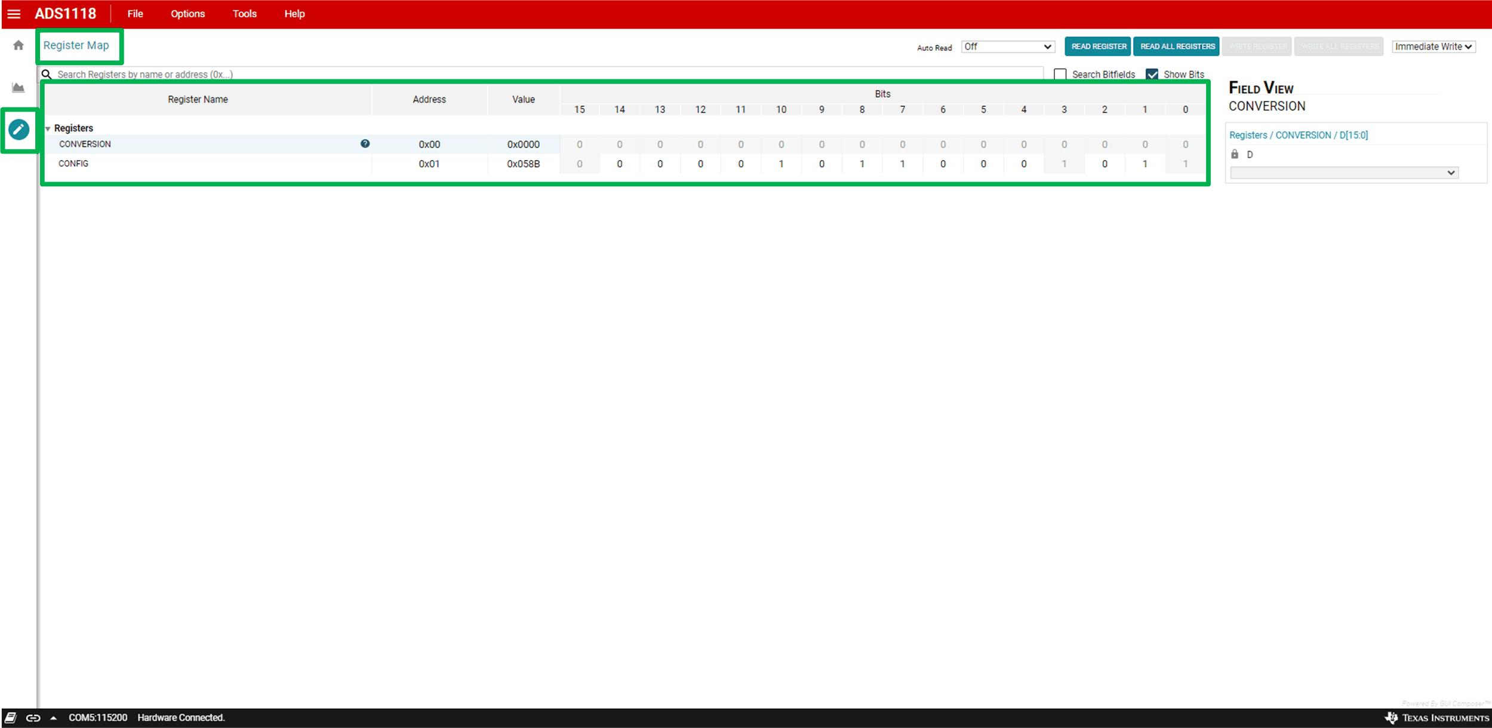Click the CONFIG address 0x01 cell

pyautogui.click(x=429, y=164)
